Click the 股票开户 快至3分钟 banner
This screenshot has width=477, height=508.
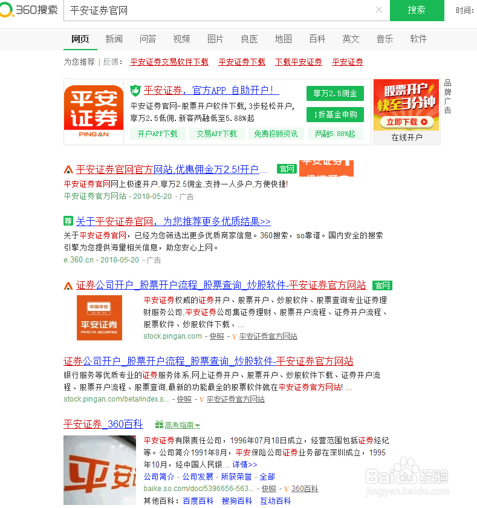click(406, 105)
